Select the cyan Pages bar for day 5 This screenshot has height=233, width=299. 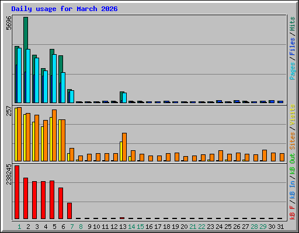click(x=54, y=79)
